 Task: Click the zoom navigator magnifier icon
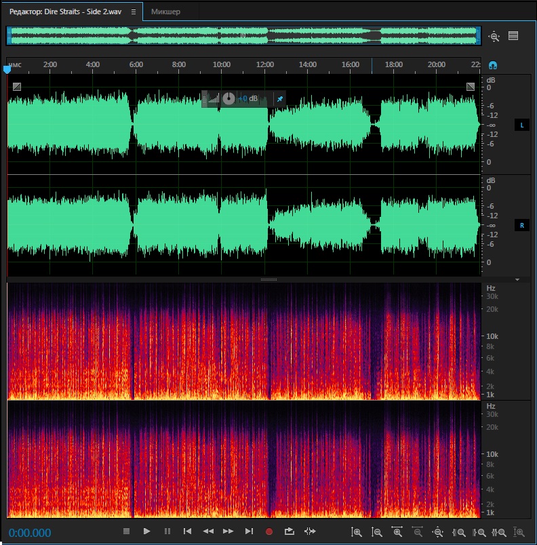click(494, 37)
